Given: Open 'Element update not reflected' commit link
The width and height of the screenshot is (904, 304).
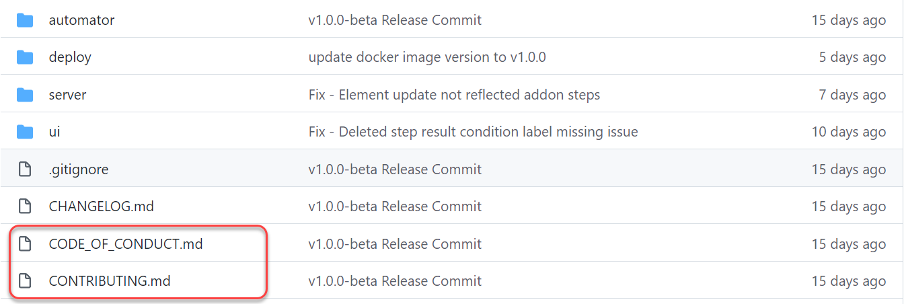Looking at the screenshot, I should point(454,95).
